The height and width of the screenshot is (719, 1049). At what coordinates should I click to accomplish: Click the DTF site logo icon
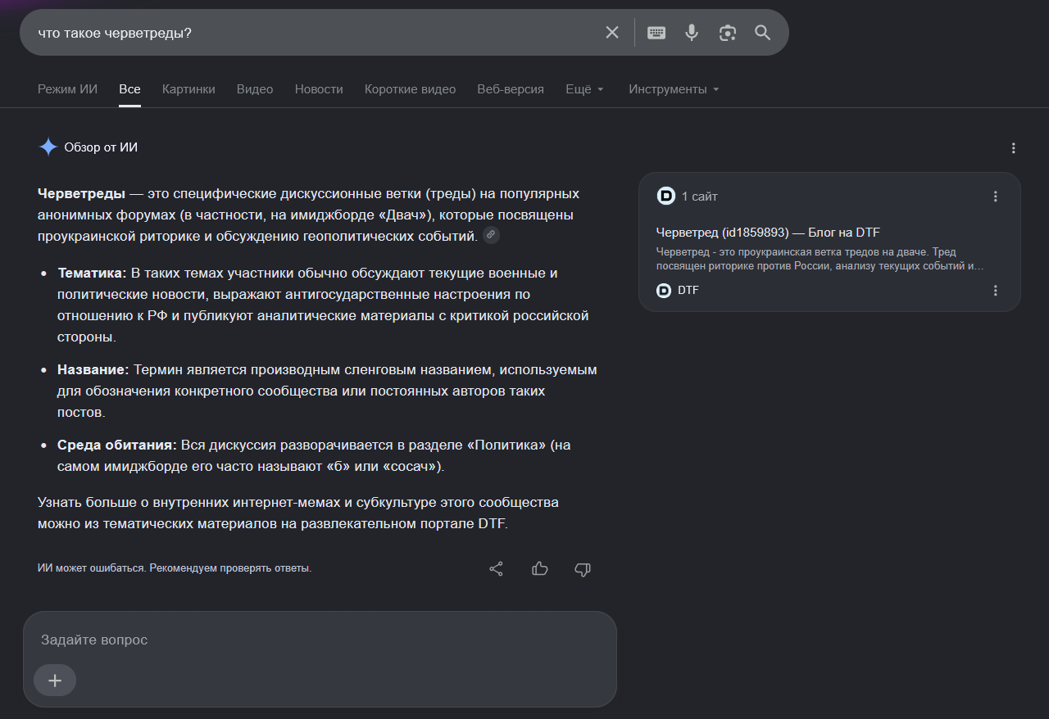665,291
